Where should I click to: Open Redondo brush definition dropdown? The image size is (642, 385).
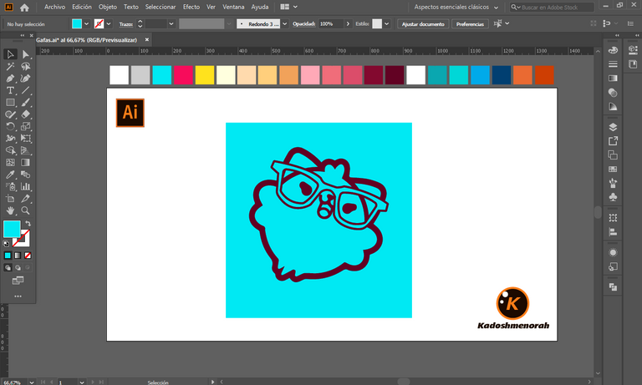[284, 23]
